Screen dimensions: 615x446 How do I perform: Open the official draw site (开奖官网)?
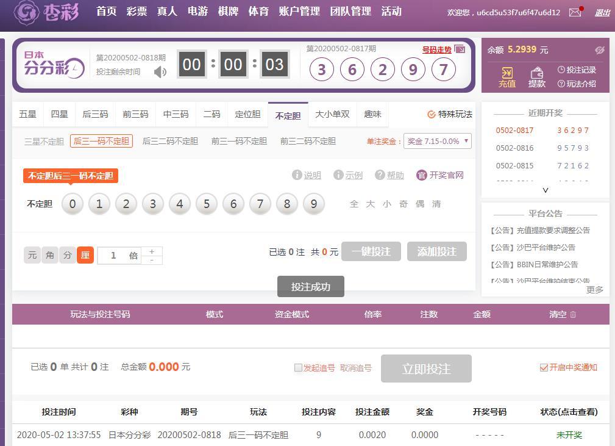coord(440,175)
